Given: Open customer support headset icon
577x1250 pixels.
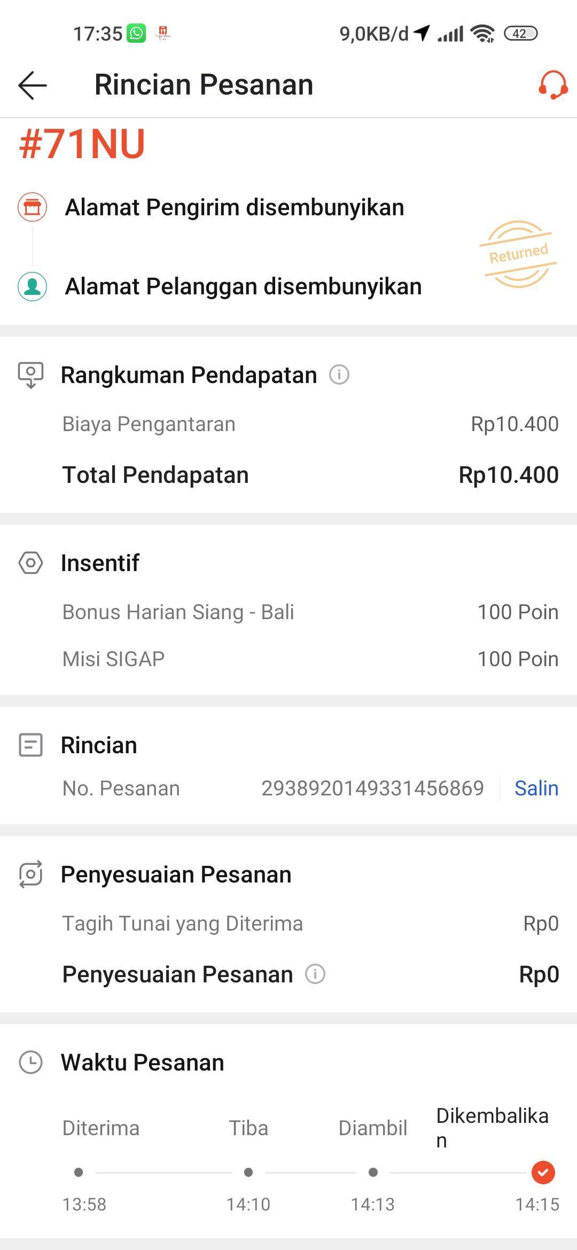Looking at the screenshot, I should (552, 85).
